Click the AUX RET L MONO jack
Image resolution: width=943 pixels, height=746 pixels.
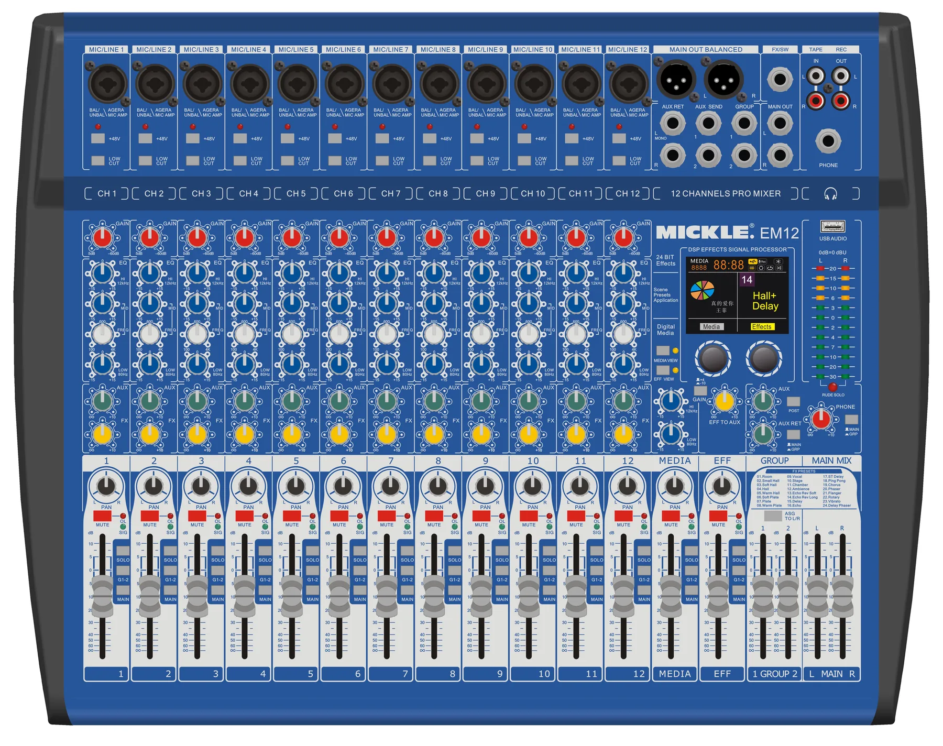(672, 124)
